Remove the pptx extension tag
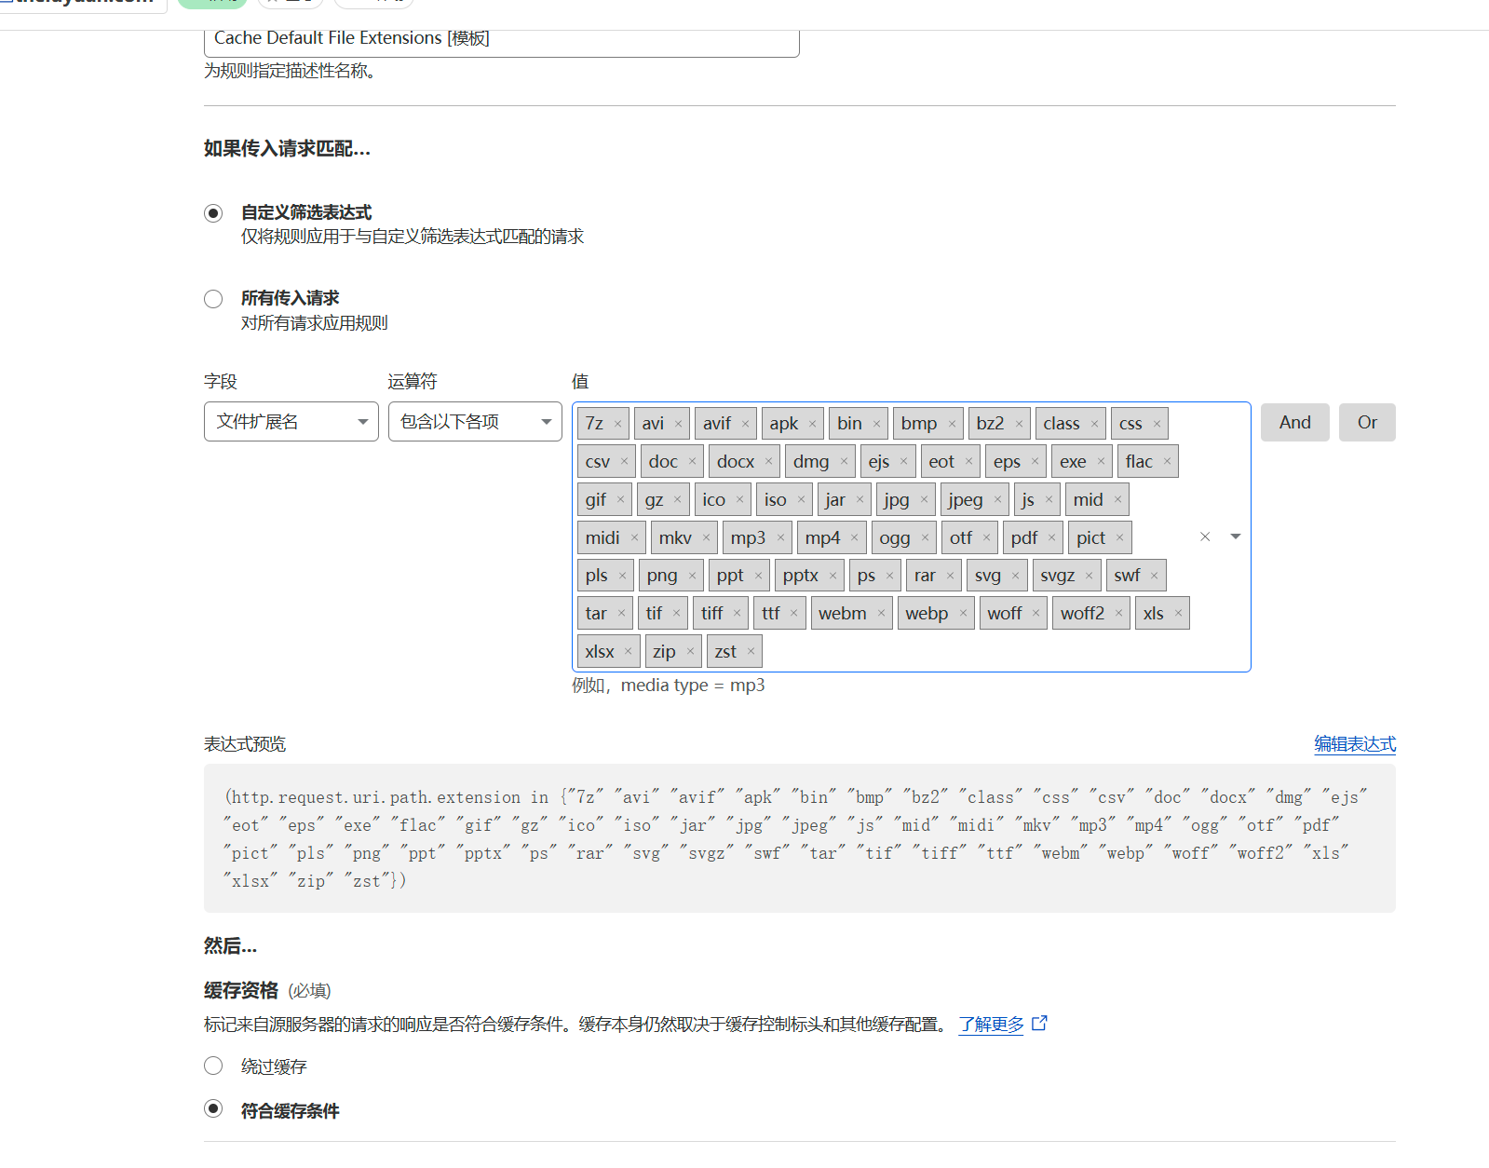Screen dimensions: 1489x1168 tap(832, 576)
